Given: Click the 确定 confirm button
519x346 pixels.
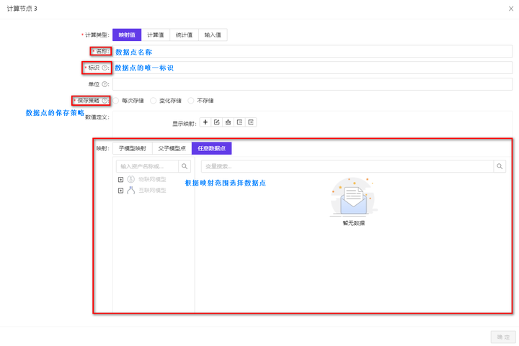Looking at the screenshot, I should tap(503, 337).
